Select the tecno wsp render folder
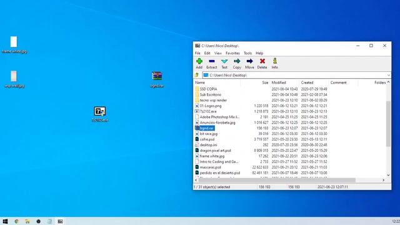 click(213, 100)
